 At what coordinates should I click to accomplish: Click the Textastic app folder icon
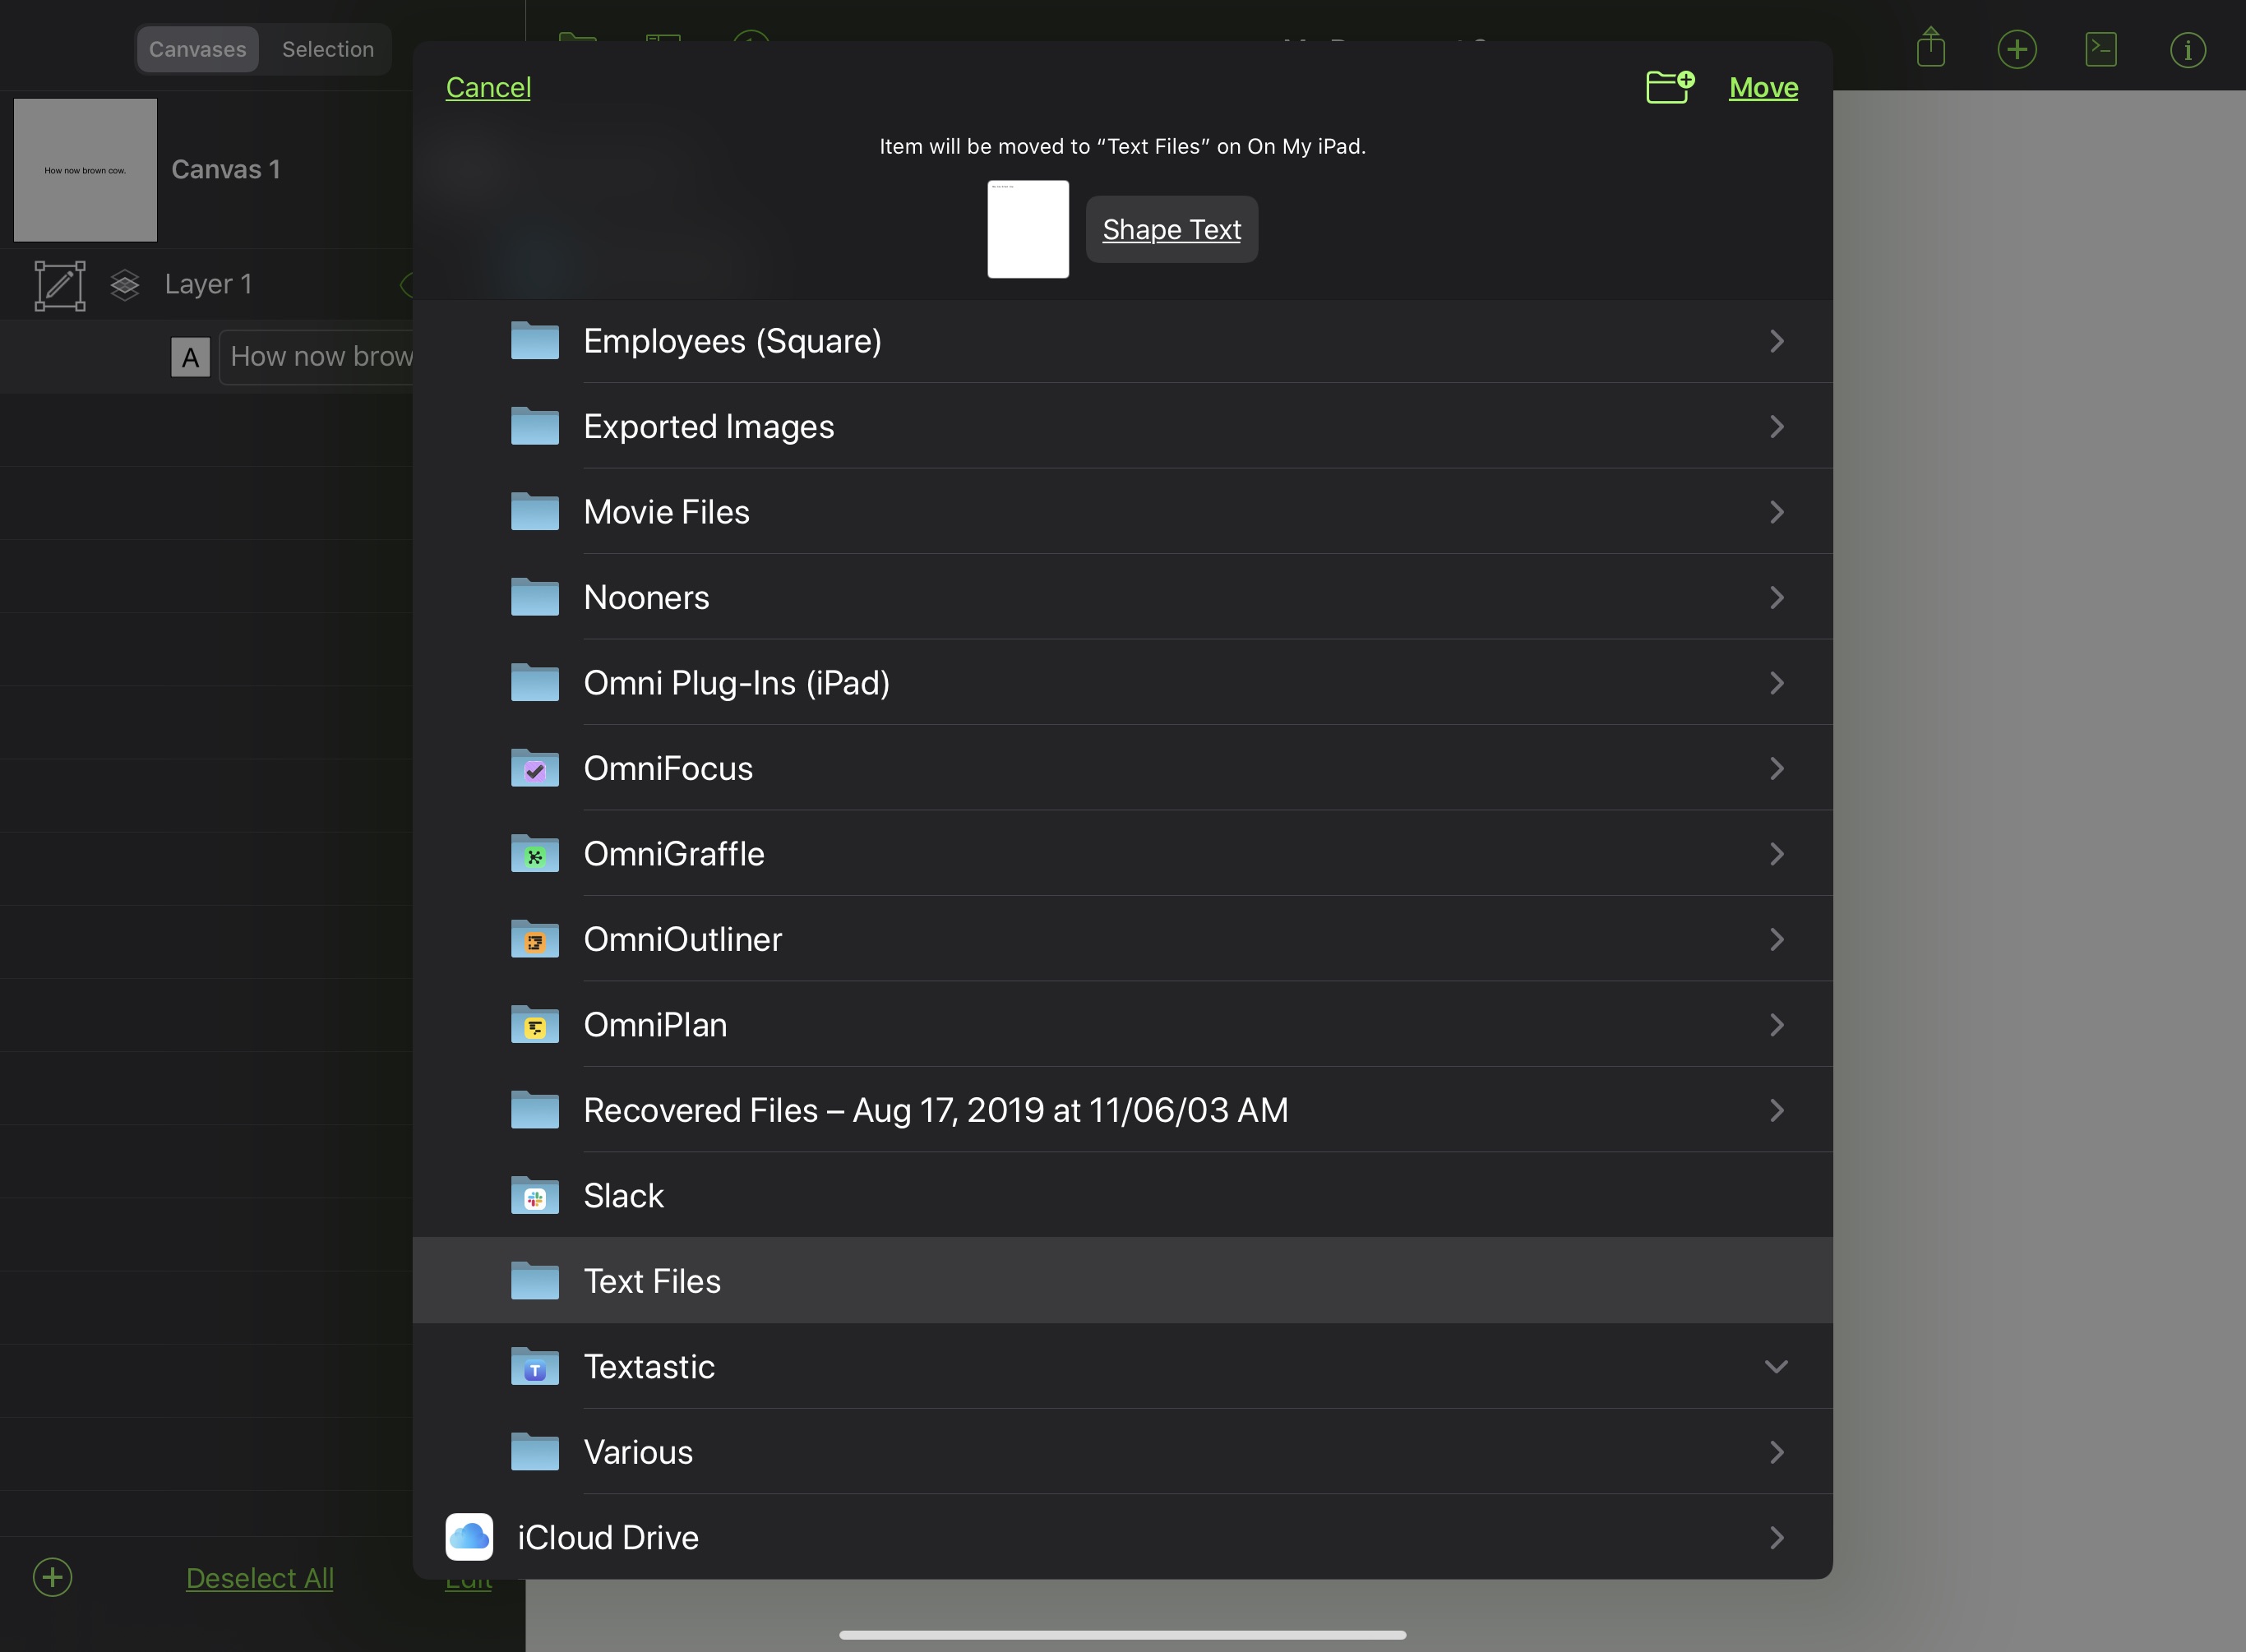[x=534, y=1364]
